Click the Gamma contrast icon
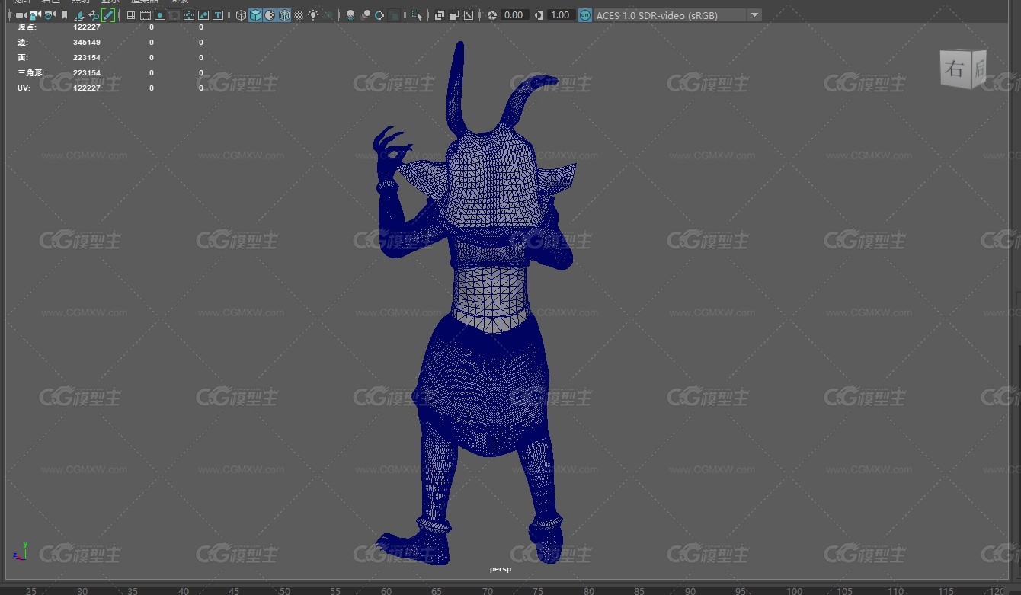Image resolution: width=1021 pixels, height=595 pixels. point(539,15)
